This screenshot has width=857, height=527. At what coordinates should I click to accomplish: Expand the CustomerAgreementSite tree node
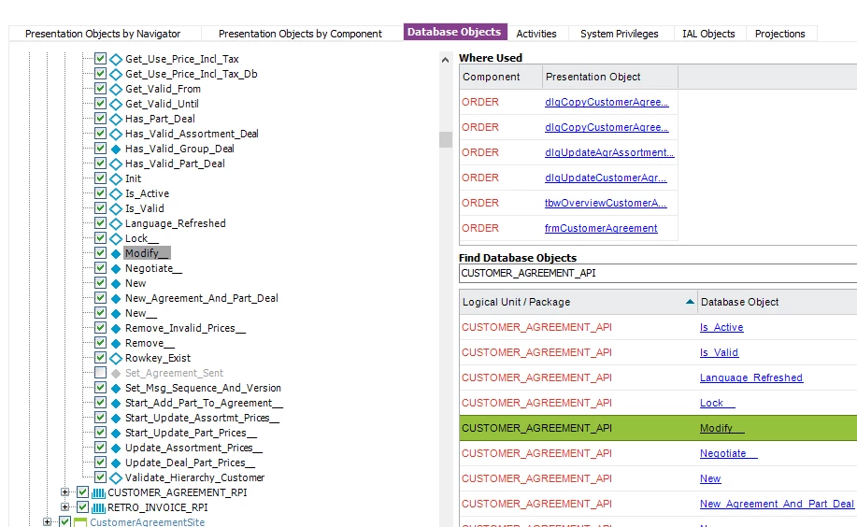point(48,522)
